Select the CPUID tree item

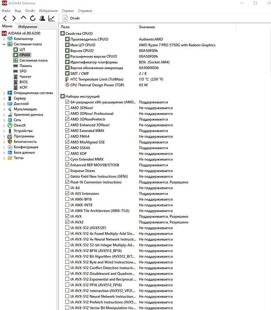[x=25, y=55]
